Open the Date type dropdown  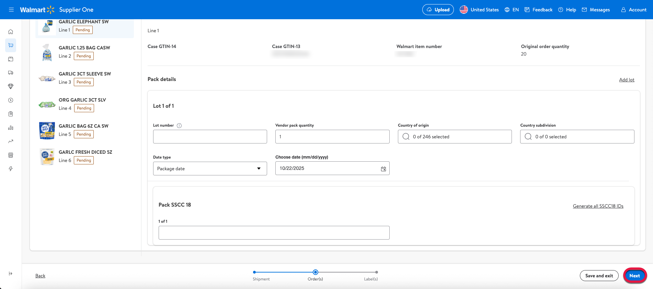pos(210,169)
